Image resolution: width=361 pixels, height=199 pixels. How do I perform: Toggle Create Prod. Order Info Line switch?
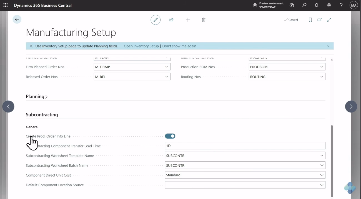click(170, 136)
